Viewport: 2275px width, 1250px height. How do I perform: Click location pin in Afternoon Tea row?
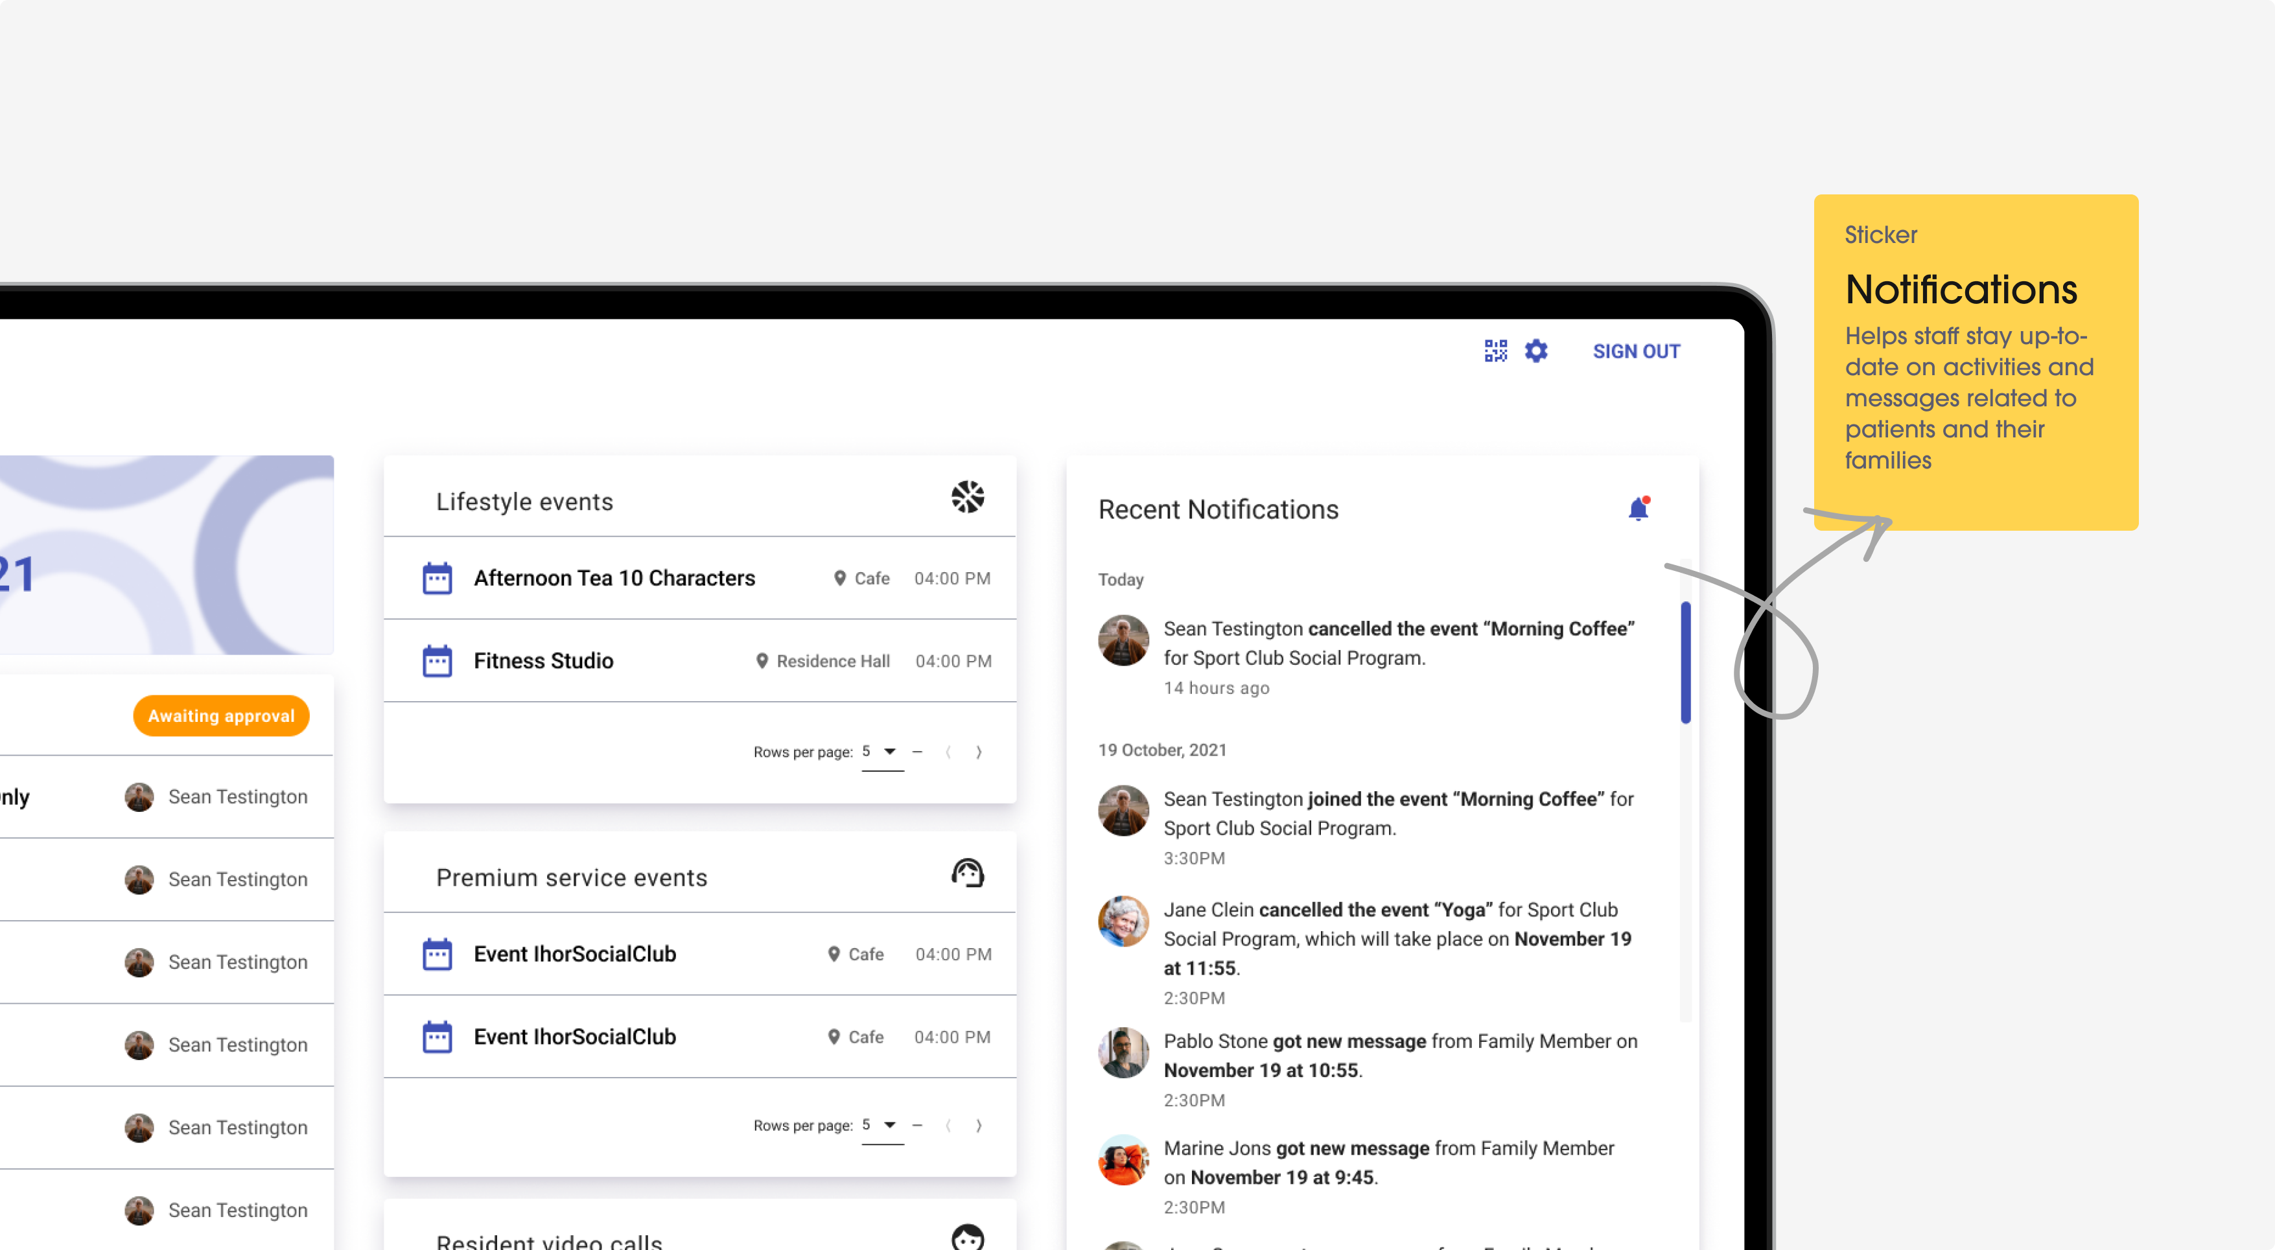[x=840, y=578]
